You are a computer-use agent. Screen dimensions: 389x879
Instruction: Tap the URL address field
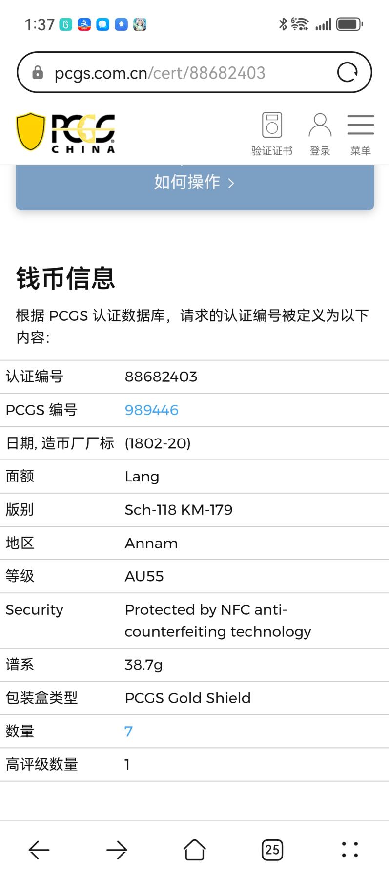coord(194,72)
